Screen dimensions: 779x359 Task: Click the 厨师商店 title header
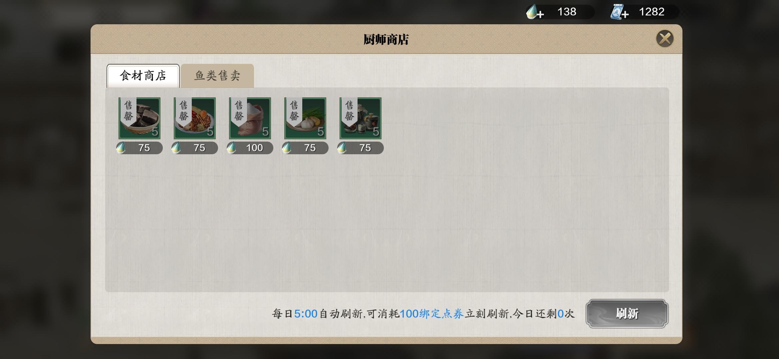[x=386, y=40]
